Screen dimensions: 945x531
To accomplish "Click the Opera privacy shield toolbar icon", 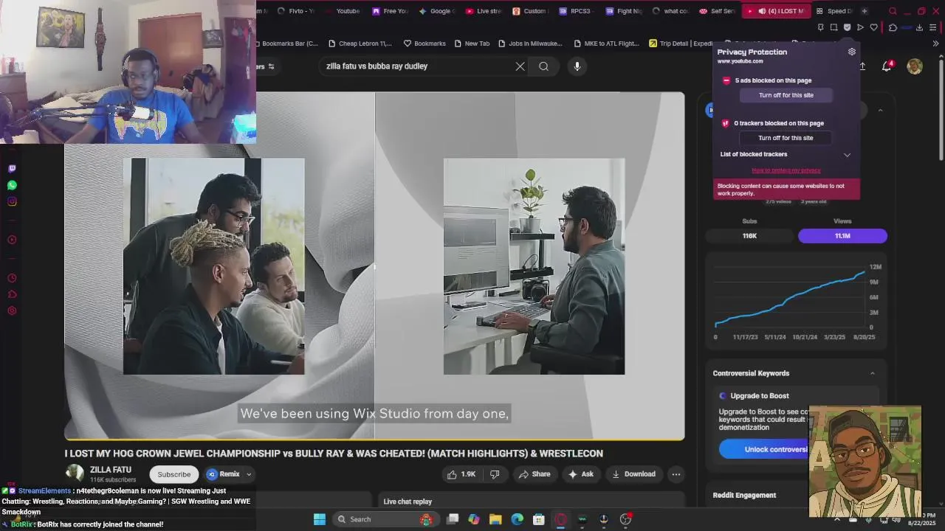I will tap(847, 27).
